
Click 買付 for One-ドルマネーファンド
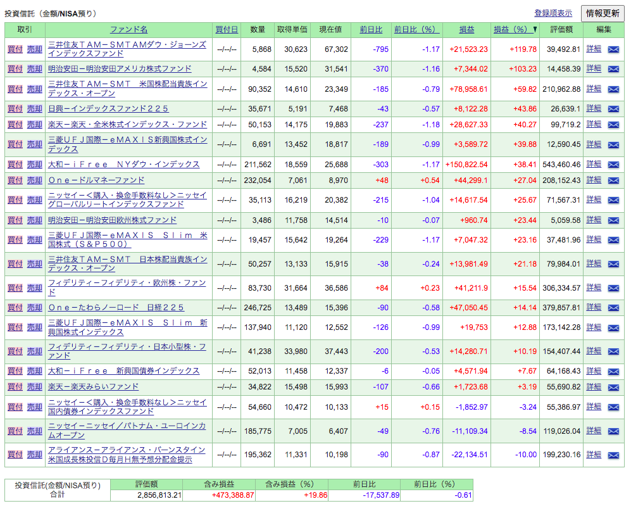[x=15, y=180]
